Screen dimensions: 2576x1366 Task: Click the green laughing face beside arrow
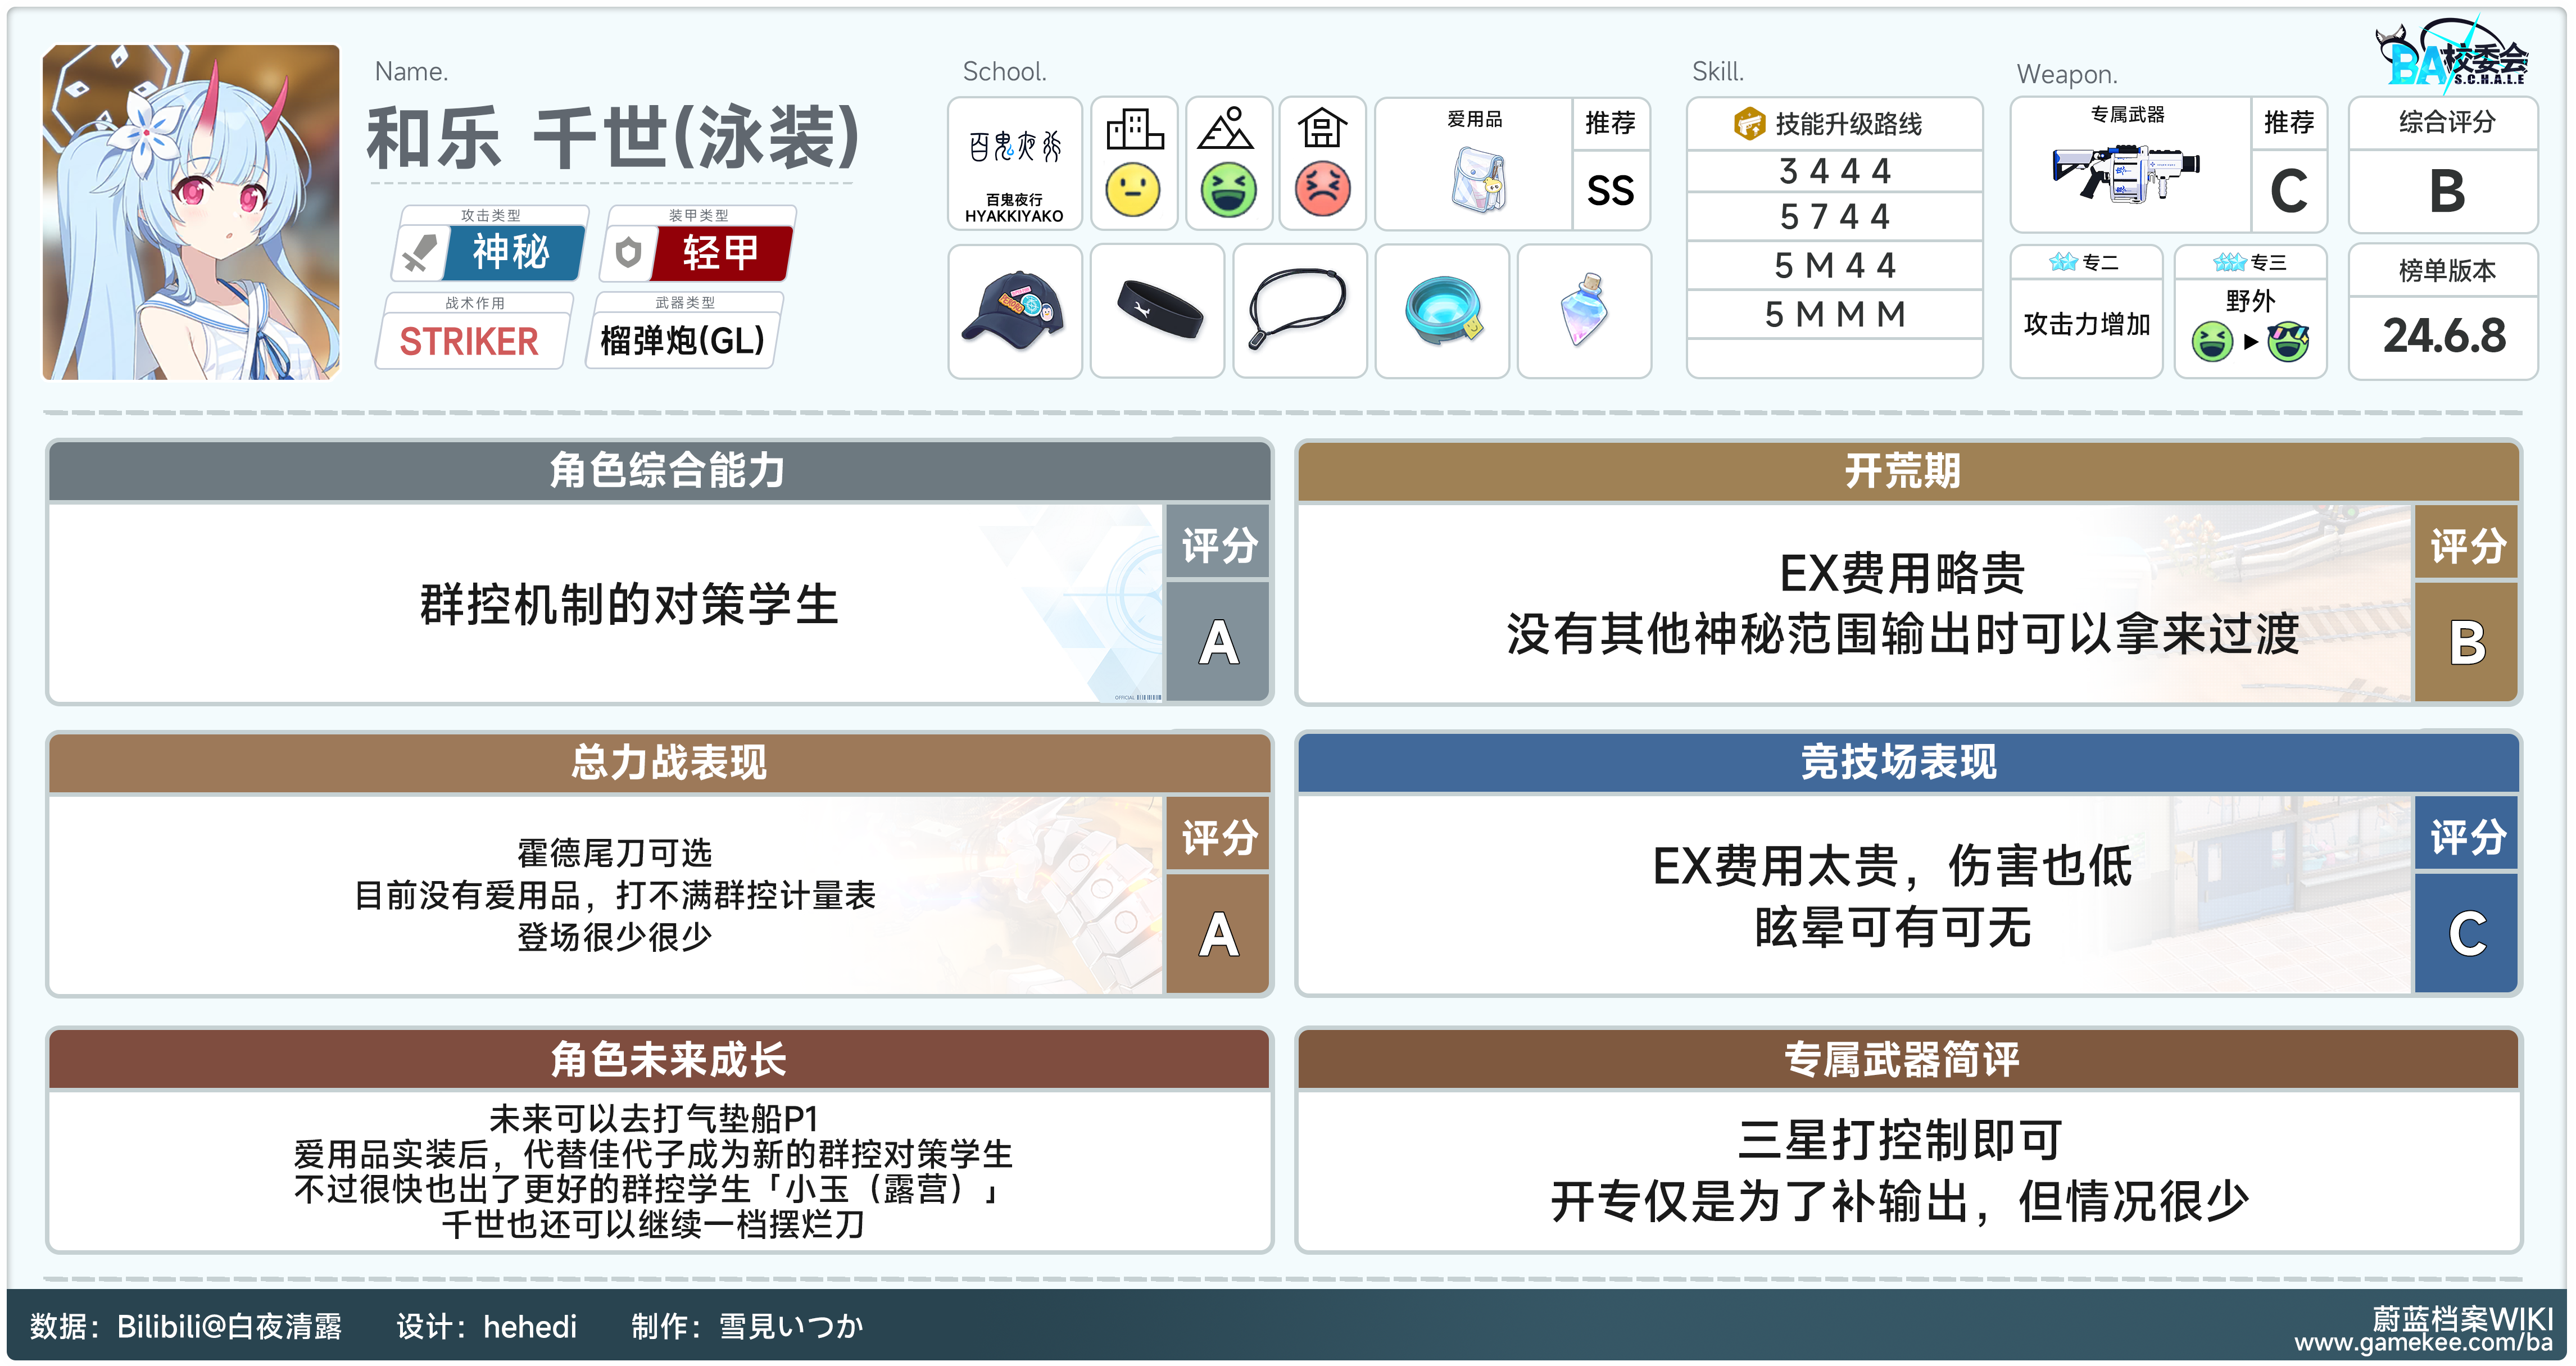[2212, 342]
